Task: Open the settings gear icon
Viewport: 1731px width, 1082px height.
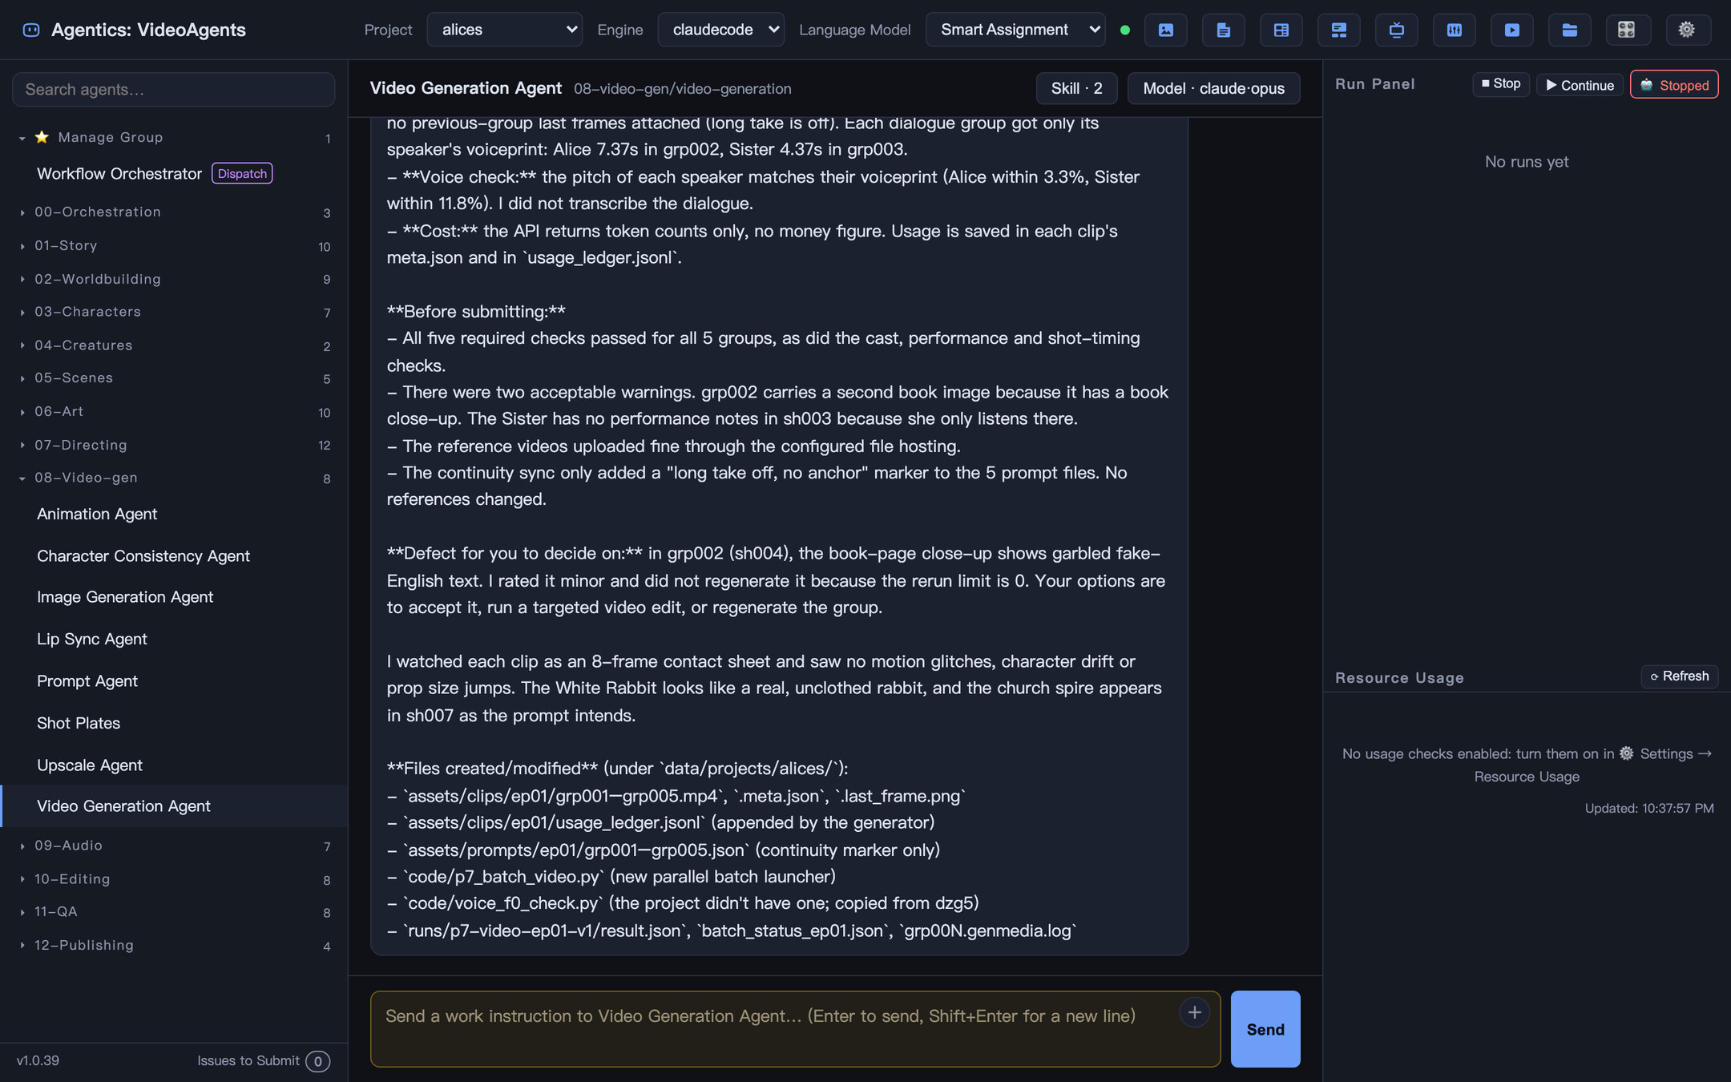Action: tap(1688, 30)
